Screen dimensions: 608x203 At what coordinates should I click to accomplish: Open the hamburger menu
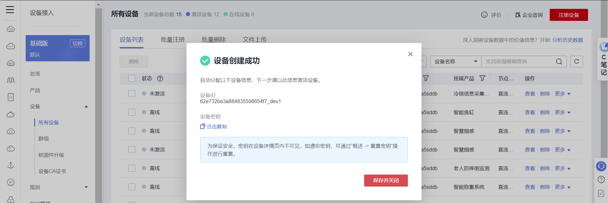(x=10, y=10)
